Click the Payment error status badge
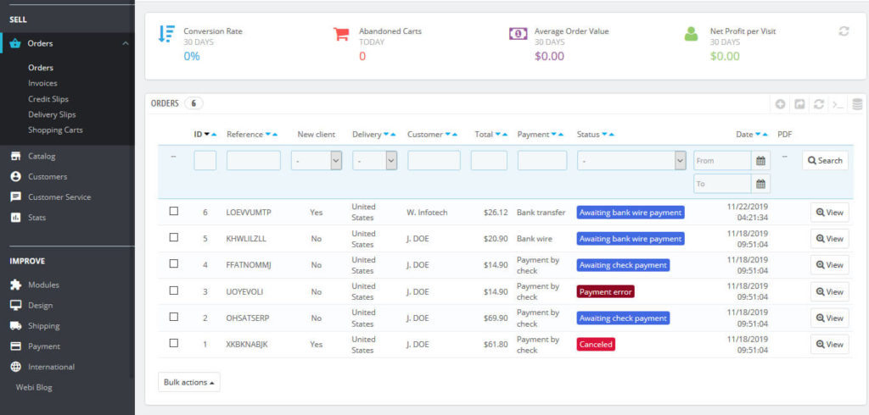 605,291
